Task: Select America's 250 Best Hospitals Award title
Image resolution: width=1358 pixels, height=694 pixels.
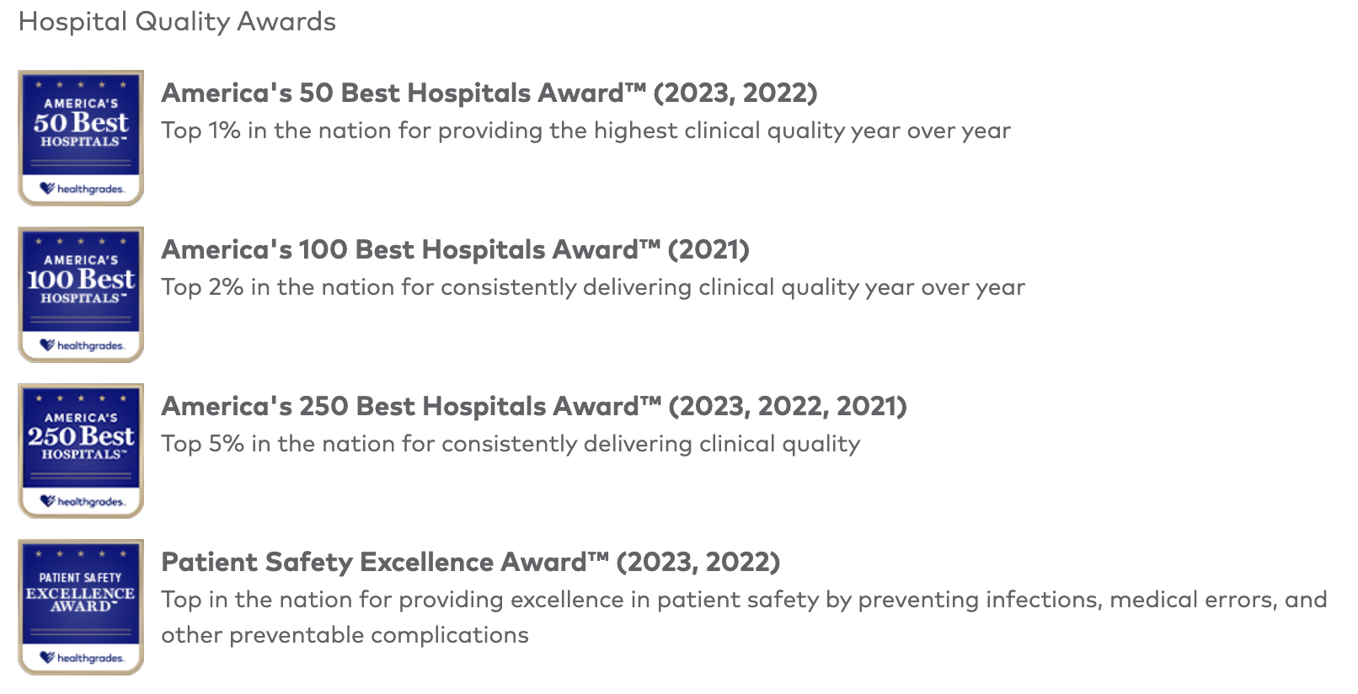Action: [534, 406]
